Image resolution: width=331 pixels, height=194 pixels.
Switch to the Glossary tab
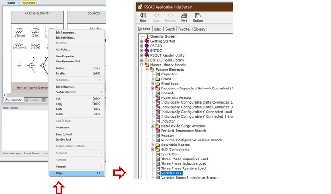(x=199, y=29)
